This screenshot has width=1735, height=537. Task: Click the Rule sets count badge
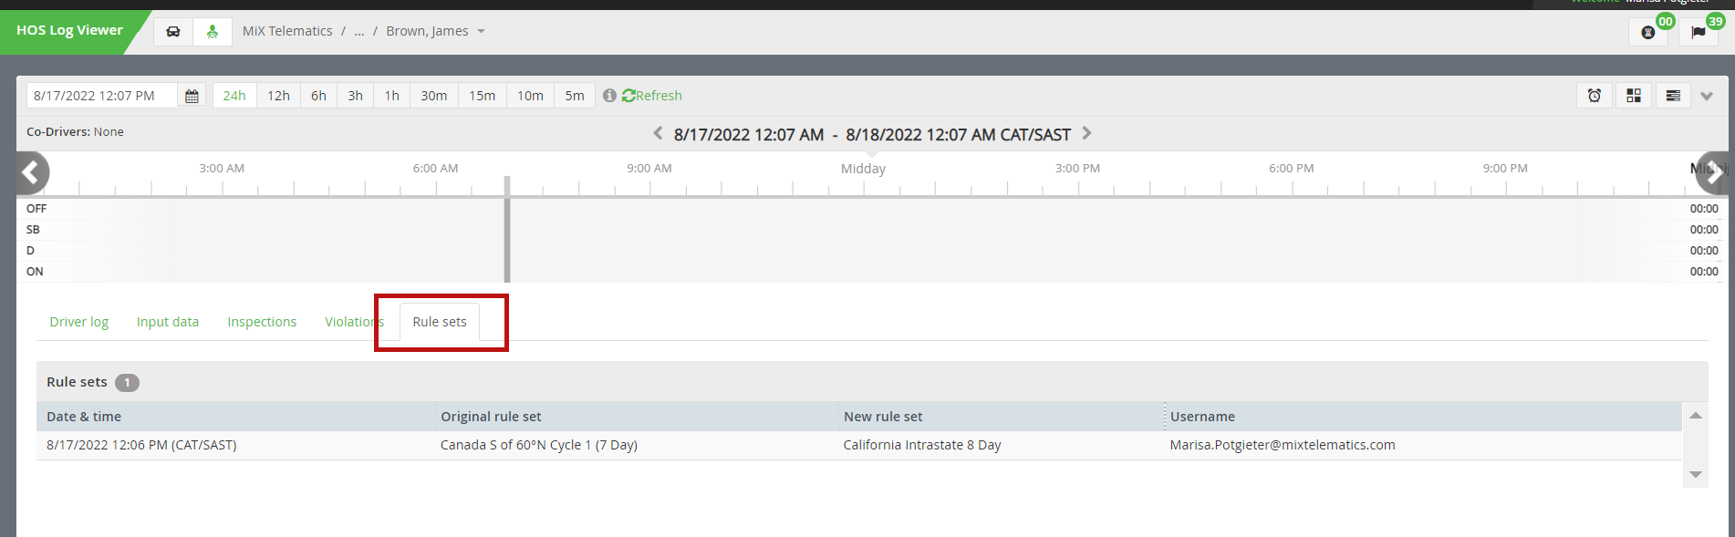[127, 383]
